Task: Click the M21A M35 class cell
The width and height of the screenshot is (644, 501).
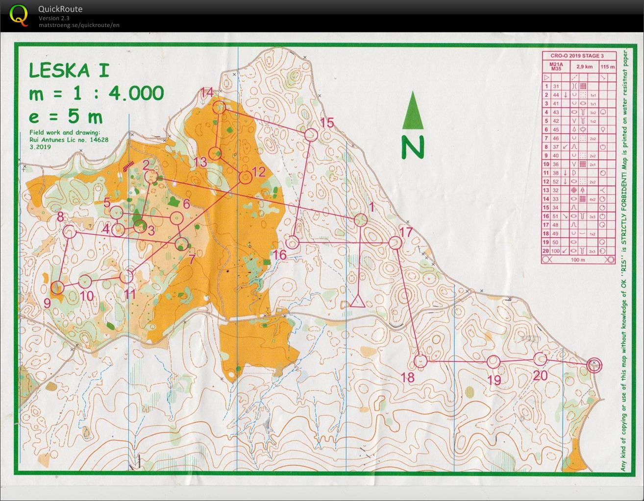Action: [555, 67]
